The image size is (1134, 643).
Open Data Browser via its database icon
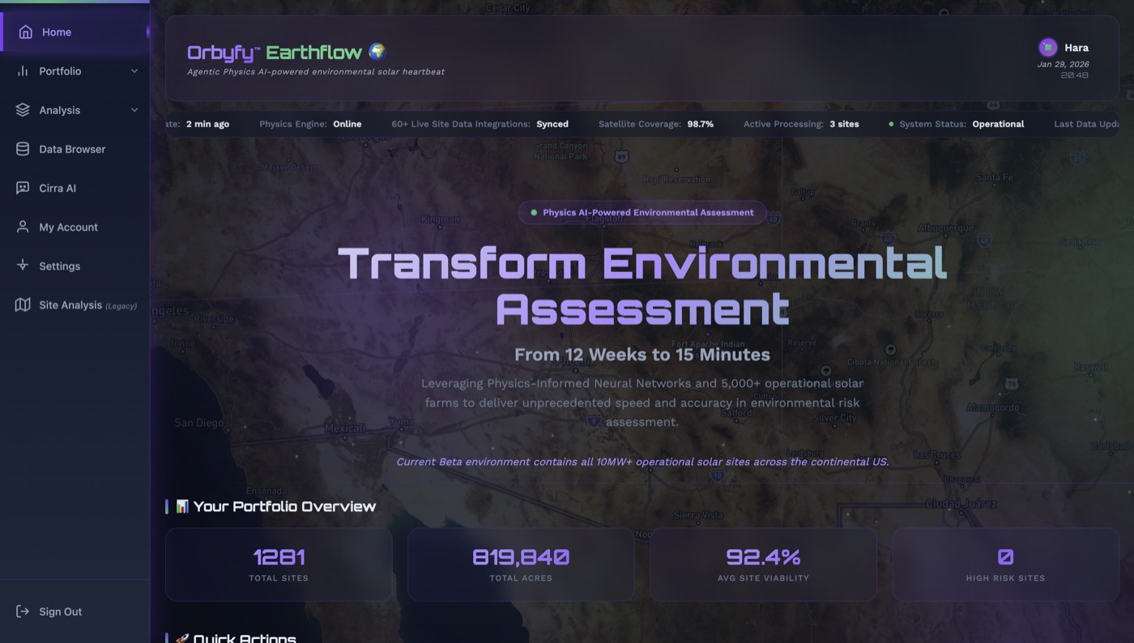coord(24,148)
